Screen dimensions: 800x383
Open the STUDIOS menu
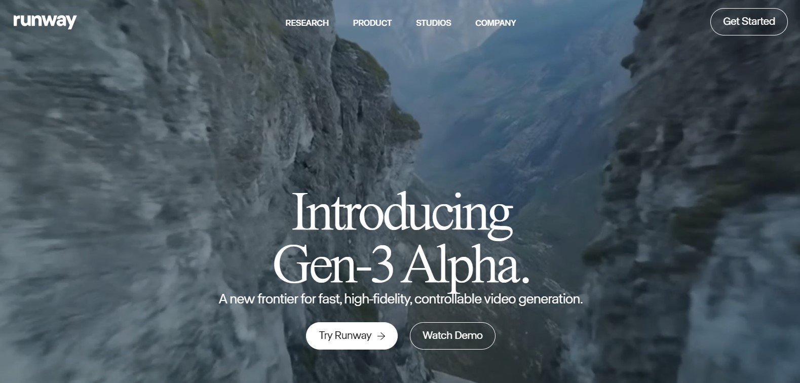point(433,23)
